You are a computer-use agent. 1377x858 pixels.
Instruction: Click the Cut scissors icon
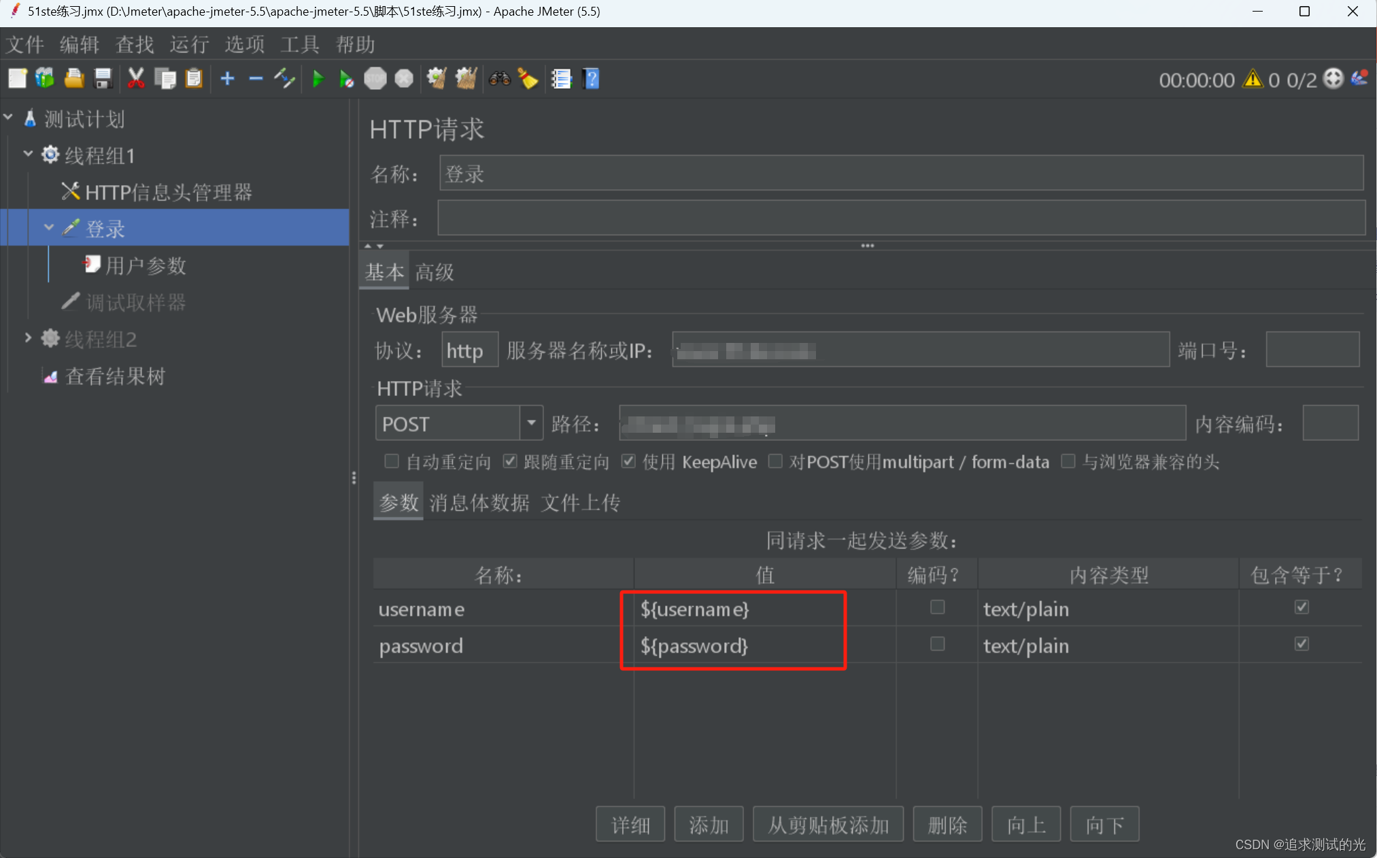coord(136,79)
